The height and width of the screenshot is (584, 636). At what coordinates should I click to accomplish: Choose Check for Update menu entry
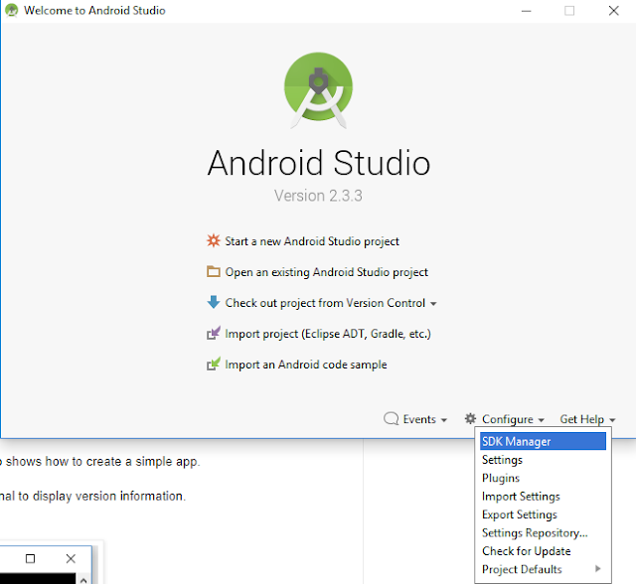(x=543, y=551)
